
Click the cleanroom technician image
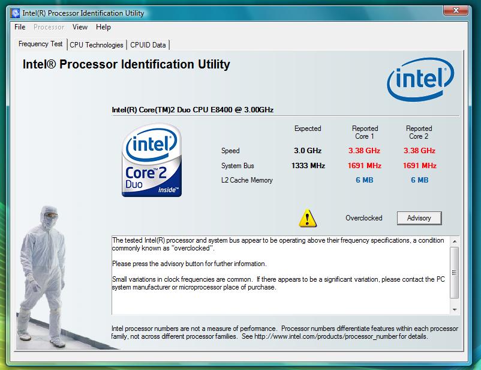[43, 276]
